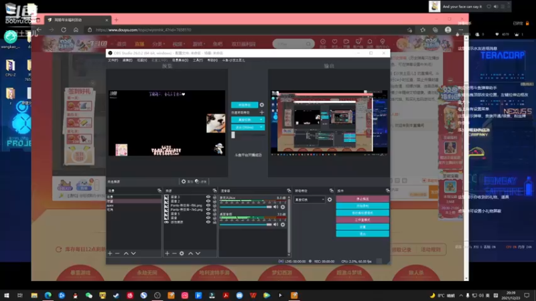Open 麦克风/Aux audio settings gear

tap(283, 207)
